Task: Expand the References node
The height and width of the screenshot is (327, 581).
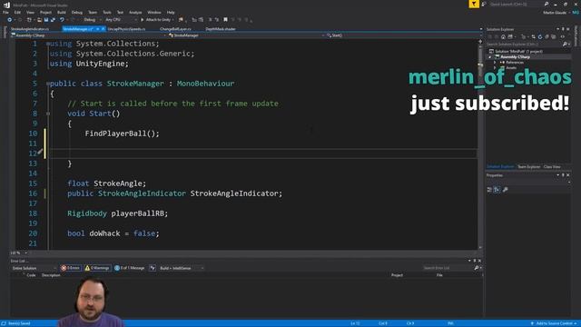Action: coord(495,63)
